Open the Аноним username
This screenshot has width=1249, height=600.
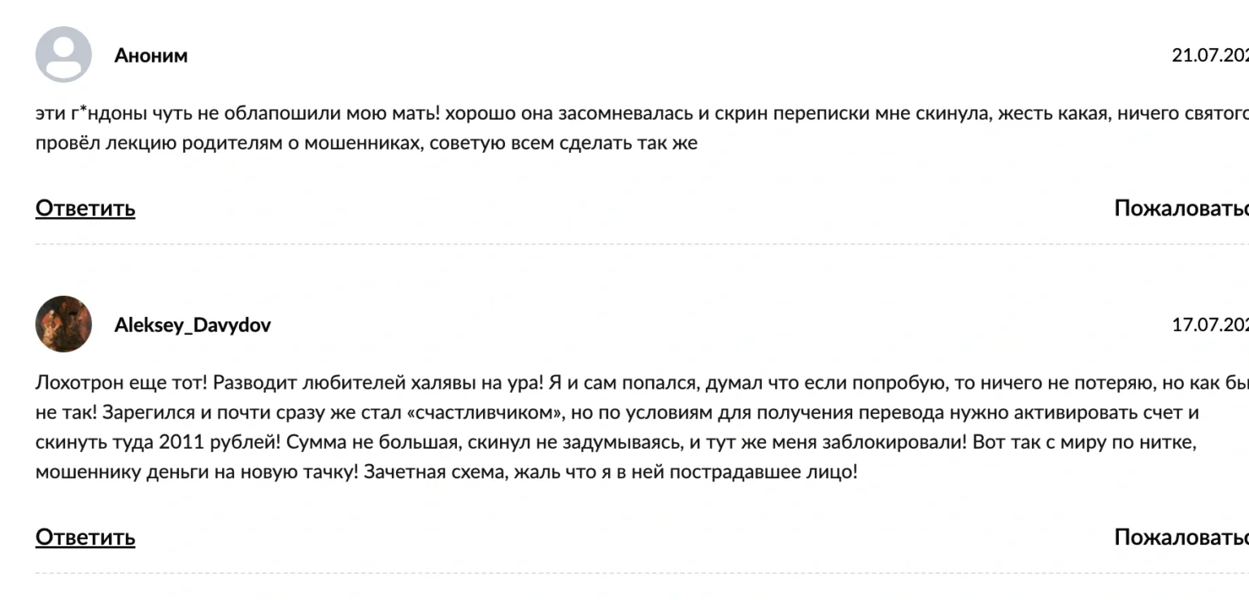click(x=151, y=55)
